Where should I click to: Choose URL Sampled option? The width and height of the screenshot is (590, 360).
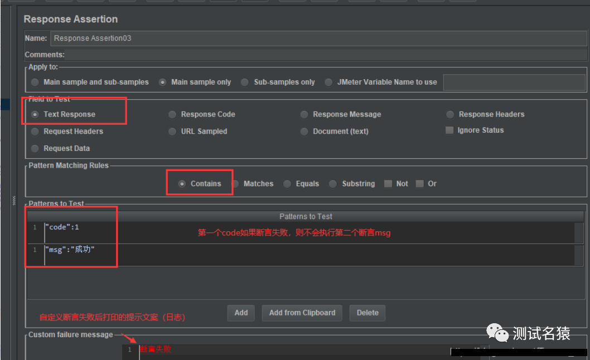198,132
